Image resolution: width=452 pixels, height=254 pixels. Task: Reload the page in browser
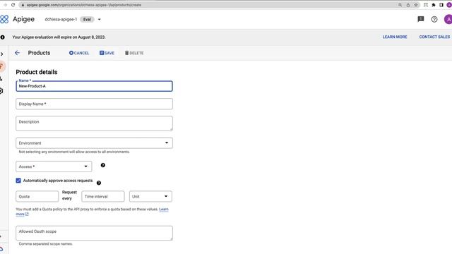(x=13, y=5)
